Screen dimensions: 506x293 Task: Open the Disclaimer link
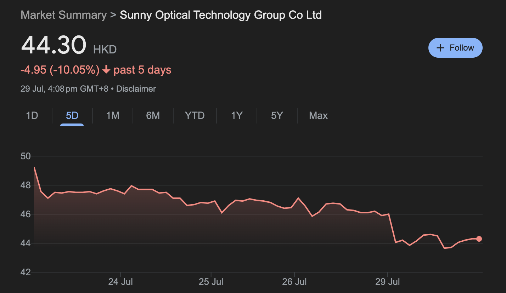click(136, 89)
